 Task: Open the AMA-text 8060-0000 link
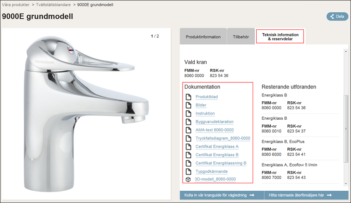[x=215, y=130]
